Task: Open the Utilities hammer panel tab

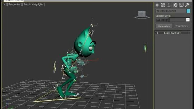Action: tap(187, 5)
